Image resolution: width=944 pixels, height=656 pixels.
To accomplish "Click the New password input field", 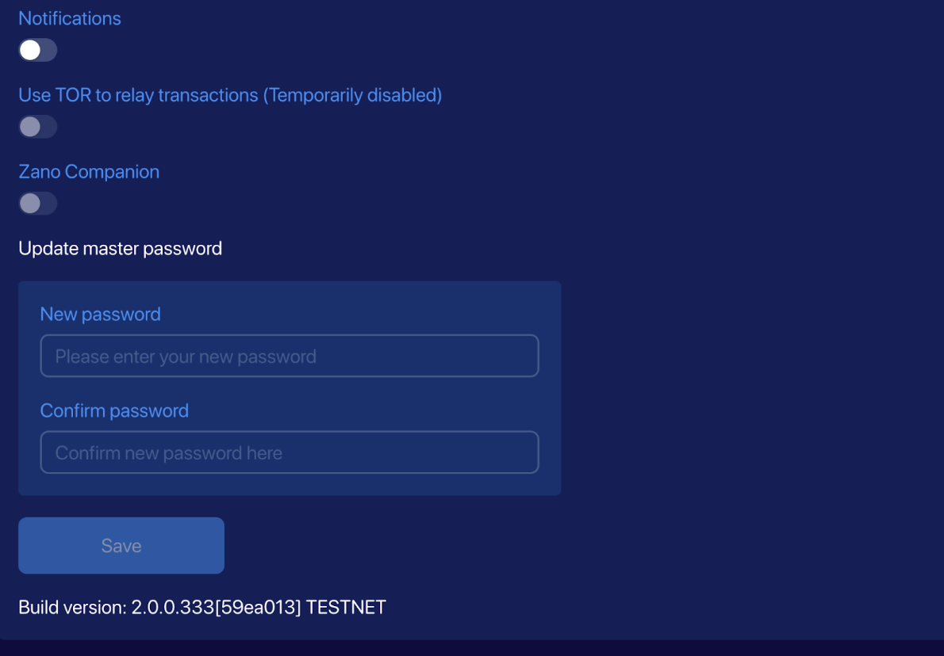I will tap(289, 356).
